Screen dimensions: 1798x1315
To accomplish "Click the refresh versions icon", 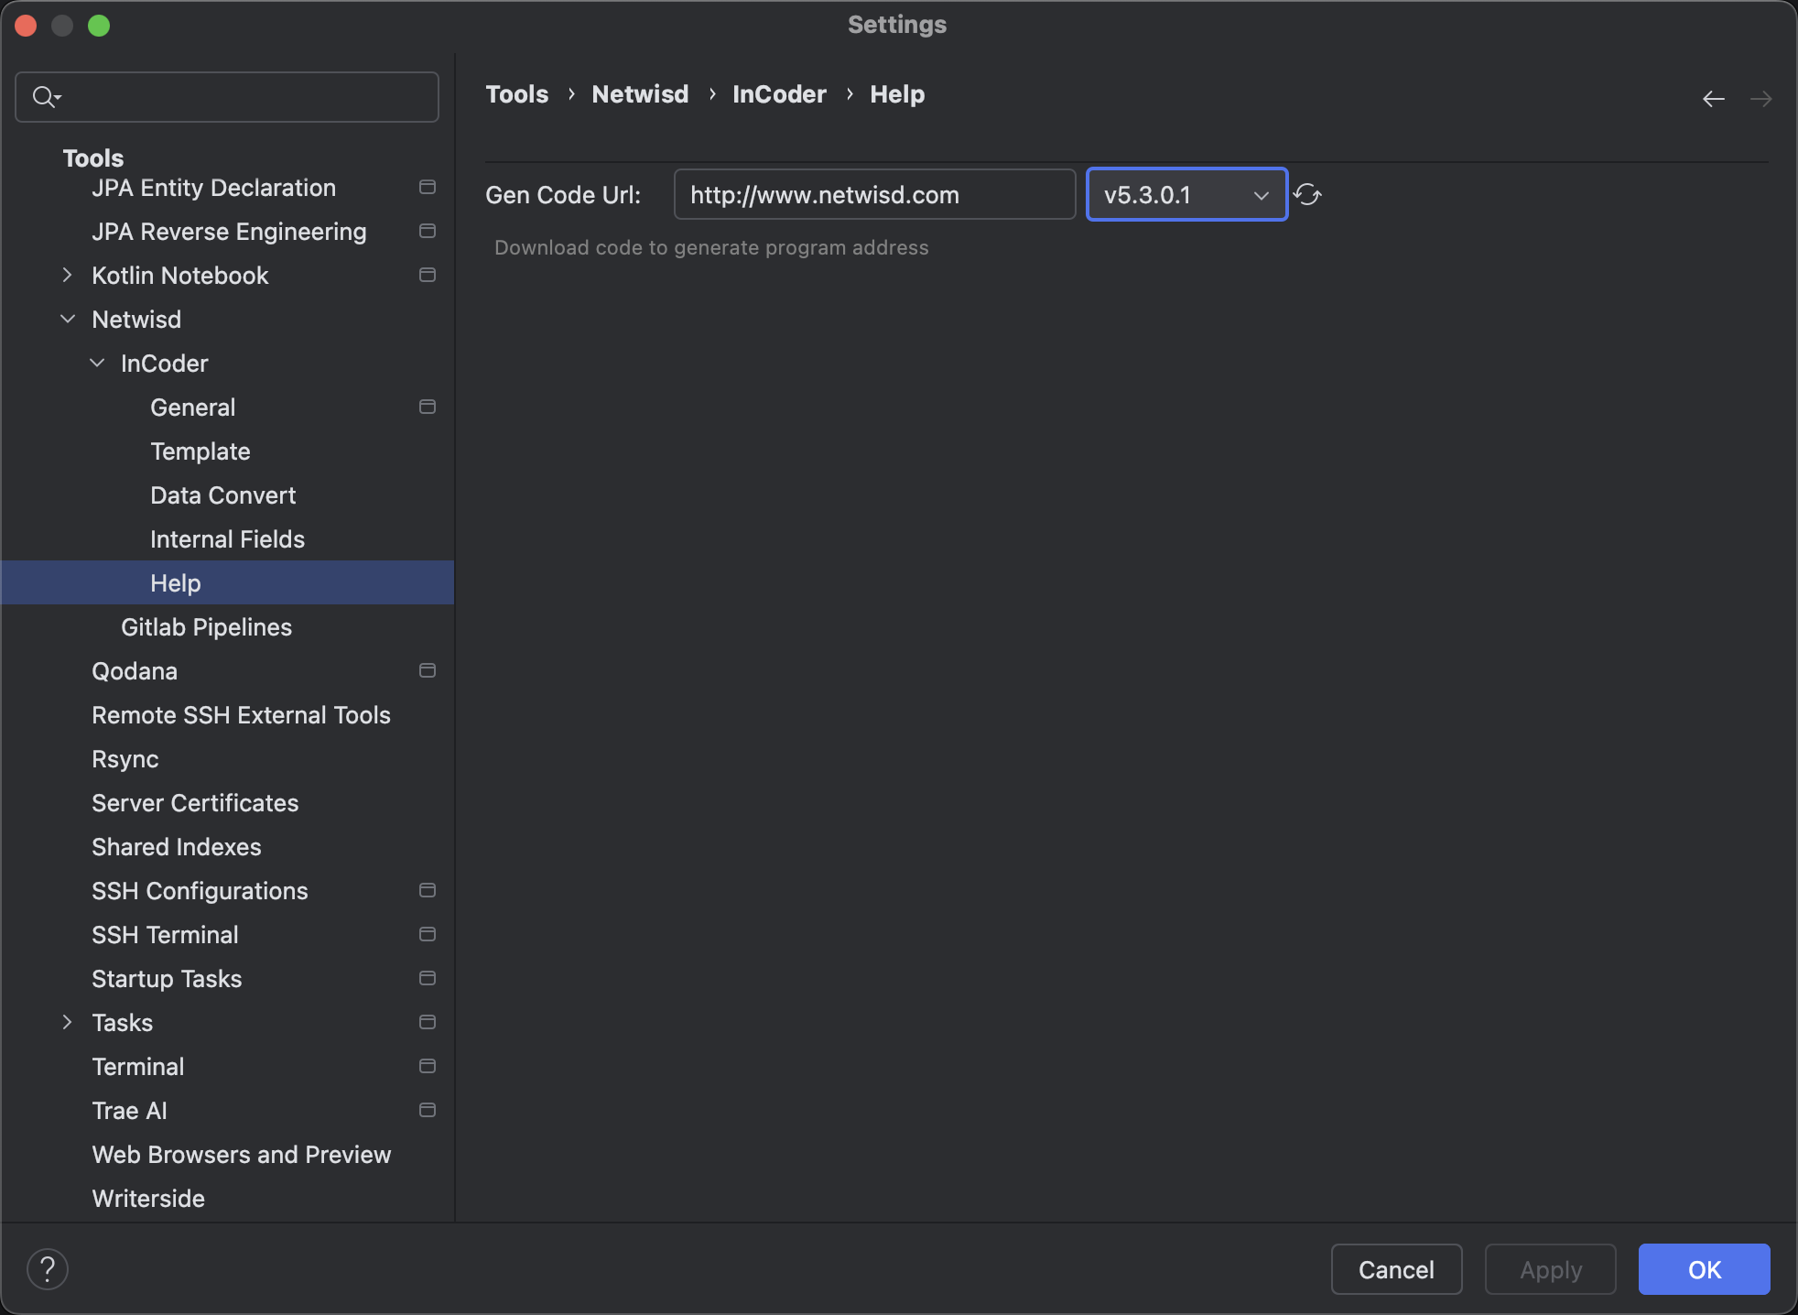I will 1307,195.
